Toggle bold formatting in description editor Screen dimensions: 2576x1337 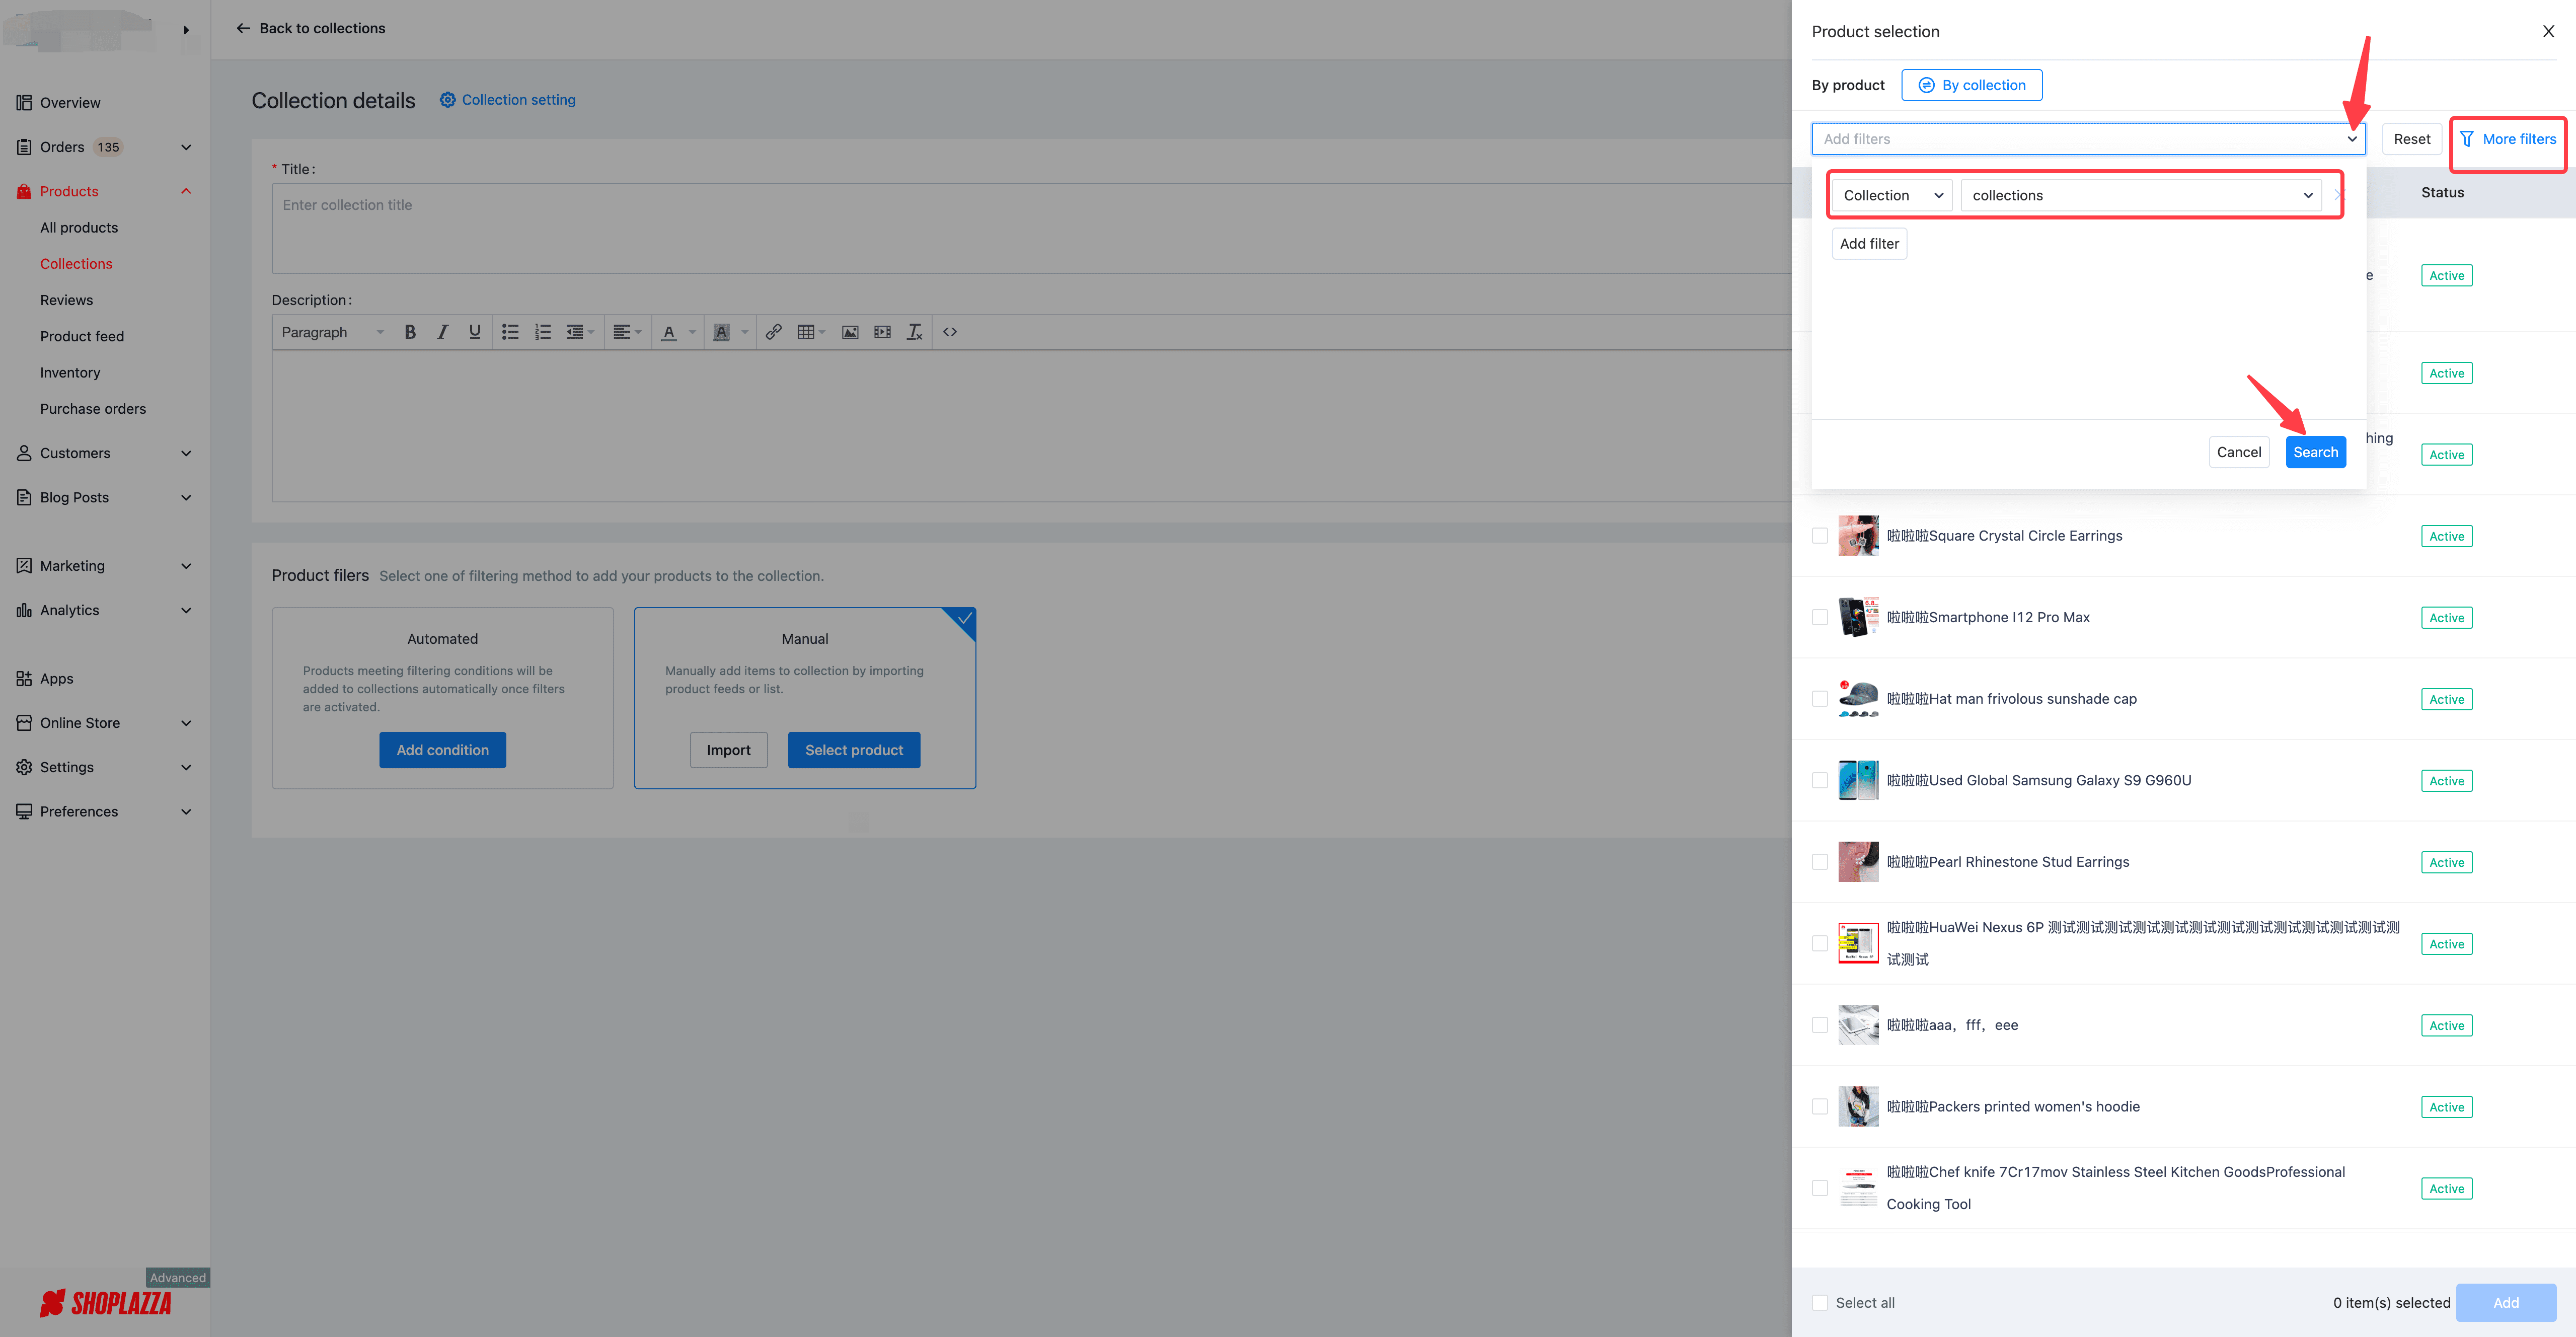click(410, 332)
